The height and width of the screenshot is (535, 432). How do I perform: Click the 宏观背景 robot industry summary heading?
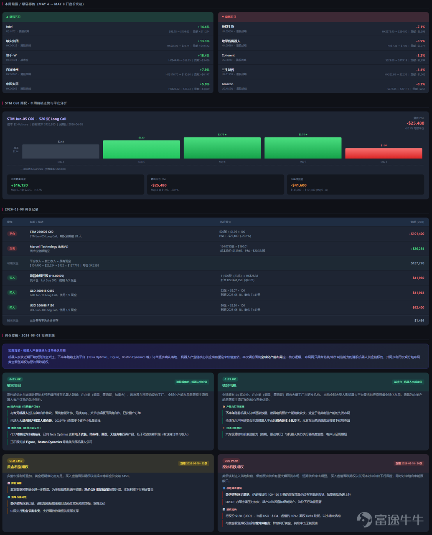click(37, 350)
